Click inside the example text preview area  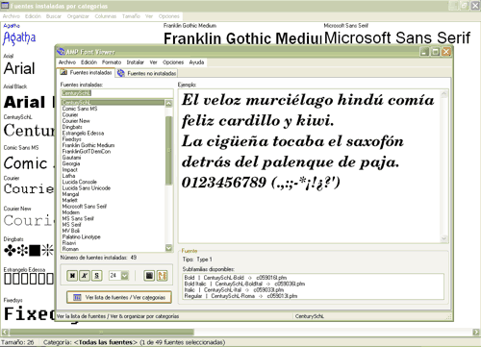point(310,166)
